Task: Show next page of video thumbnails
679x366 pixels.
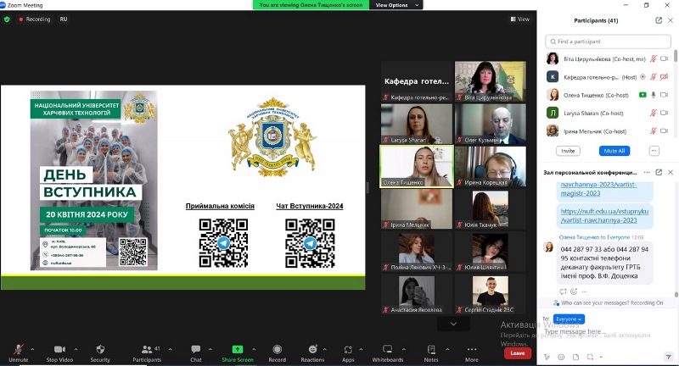Action: [x=453, y=324]
